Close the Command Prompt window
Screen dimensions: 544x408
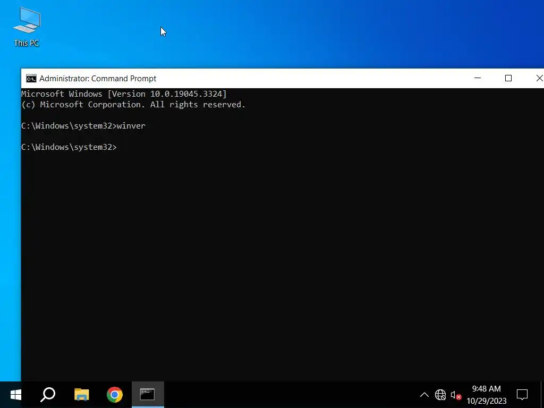pyautogui.click(x=539, y=78)
